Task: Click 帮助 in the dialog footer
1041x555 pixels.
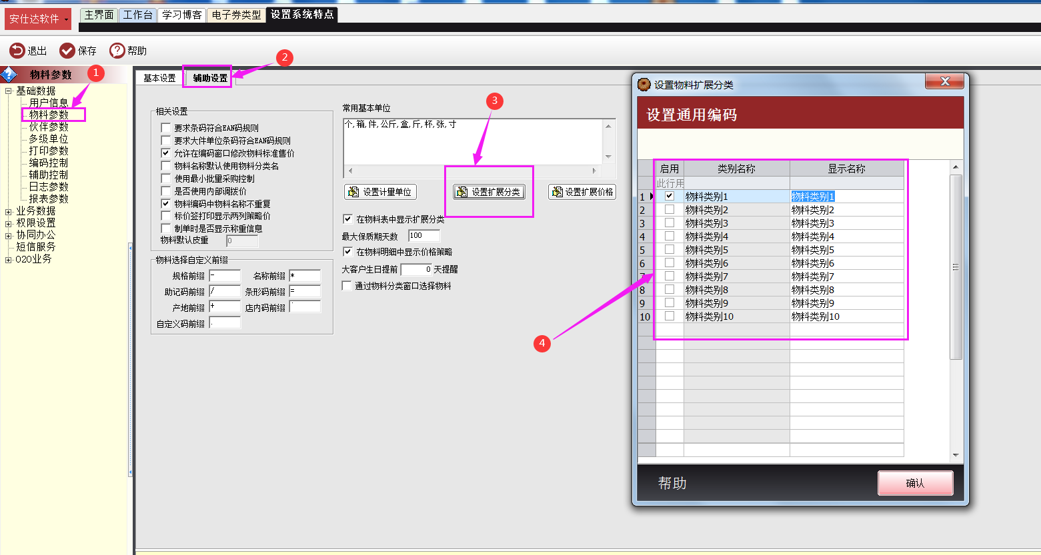Action: point(672,483)
